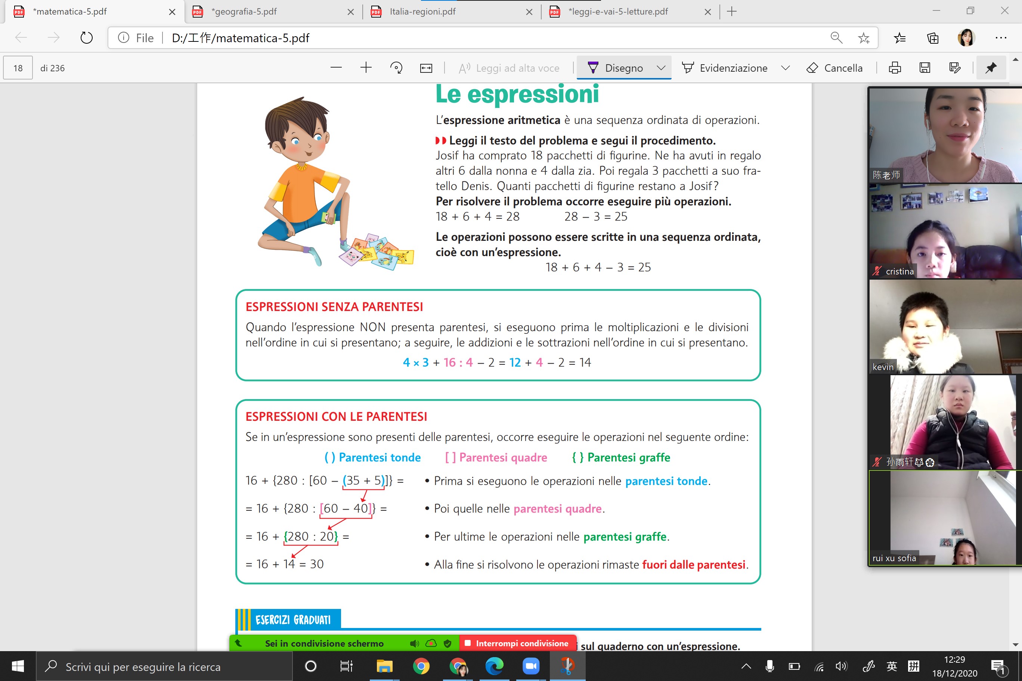This screenshot has height=681, width=1022.
Task: Save the PDF with floppy icon
Action: [x=925, y=68]
